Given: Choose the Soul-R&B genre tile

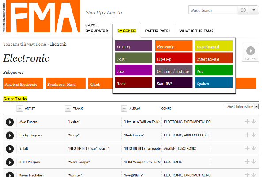Looking at the screenshot, I should point(174,82).
